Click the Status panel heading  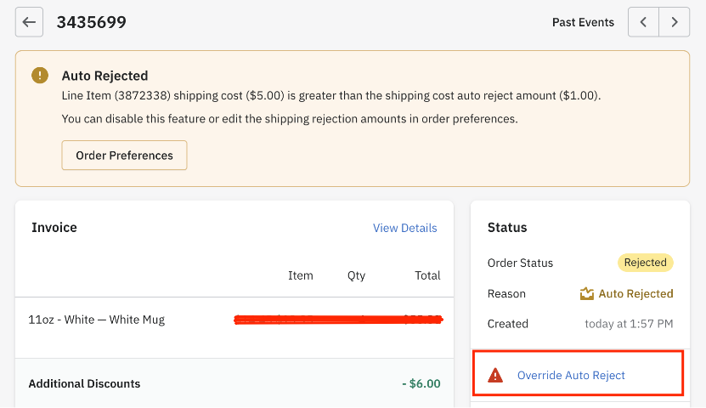[507, 227]
